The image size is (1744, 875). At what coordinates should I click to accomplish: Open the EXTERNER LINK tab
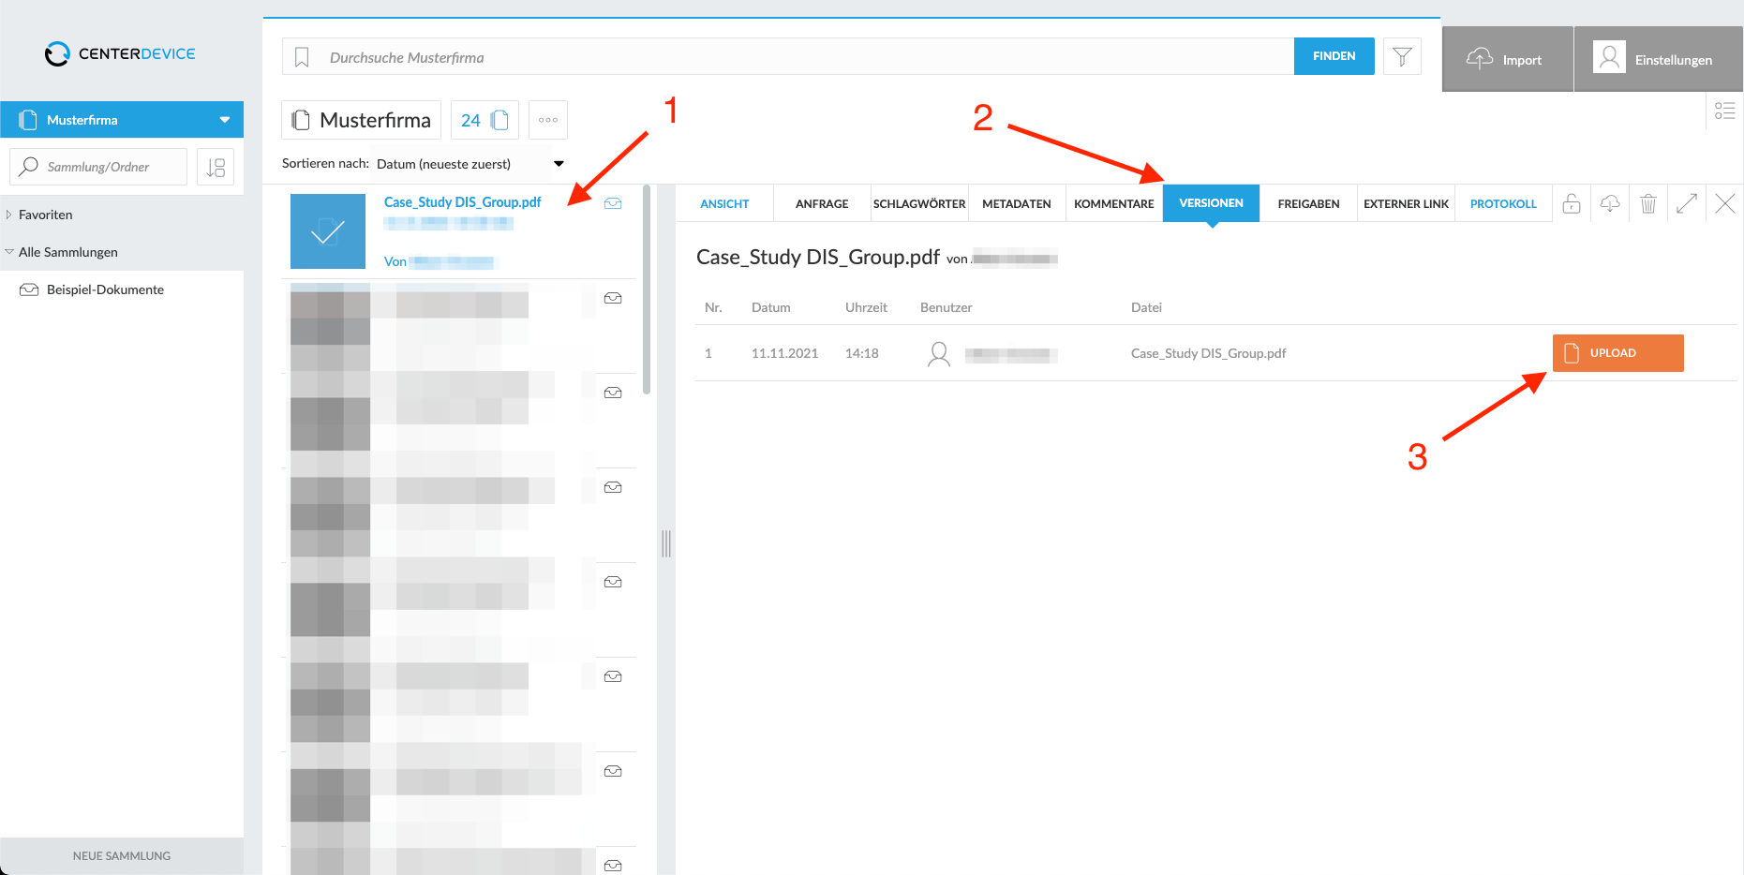coord(1406,203)
